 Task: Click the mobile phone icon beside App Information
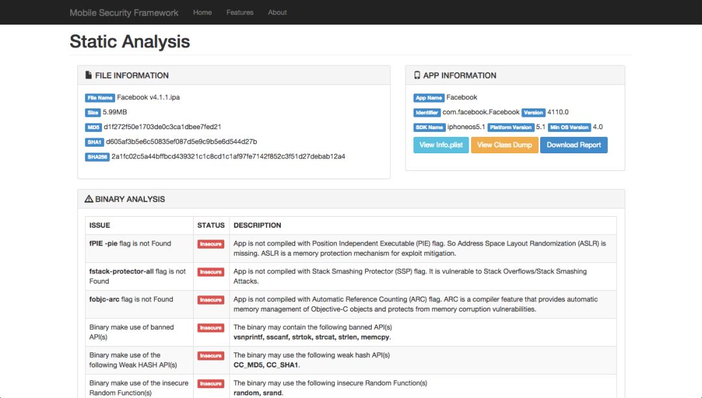tap(417, 75)
